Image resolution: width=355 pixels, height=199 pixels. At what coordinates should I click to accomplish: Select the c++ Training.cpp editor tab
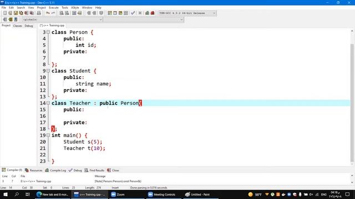click(52, 25)
